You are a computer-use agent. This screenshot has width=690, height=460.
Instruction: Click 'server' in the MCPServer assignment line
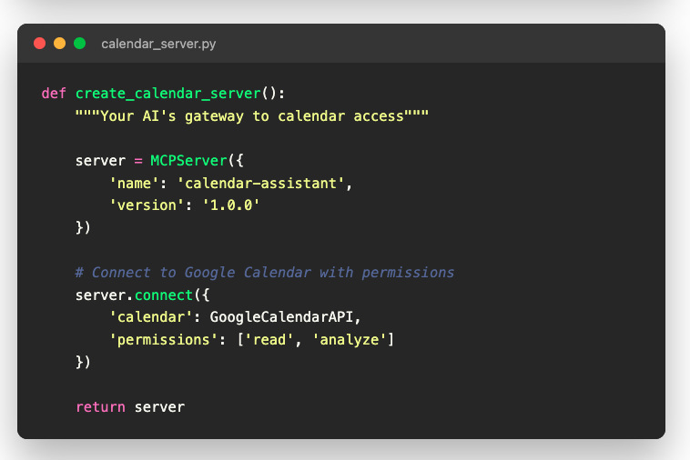[x=100, y=161]
